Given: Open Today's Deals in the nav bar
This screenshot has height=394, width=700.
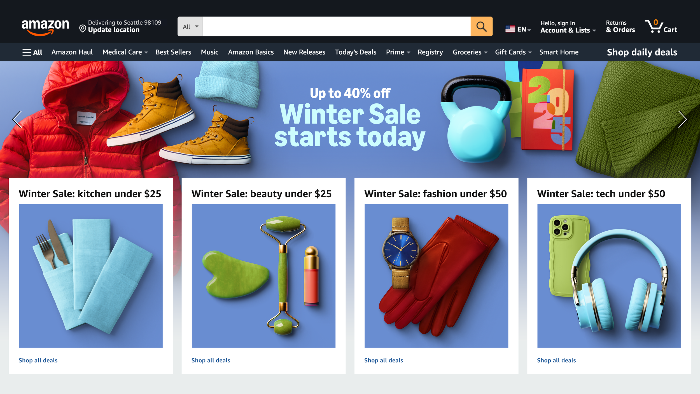Looking at the screenshot, I should tap(355, 52).
